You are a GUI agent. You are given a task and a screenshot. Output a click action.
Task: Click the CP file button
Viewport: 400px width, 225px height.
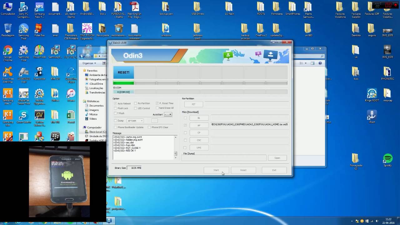199,133
